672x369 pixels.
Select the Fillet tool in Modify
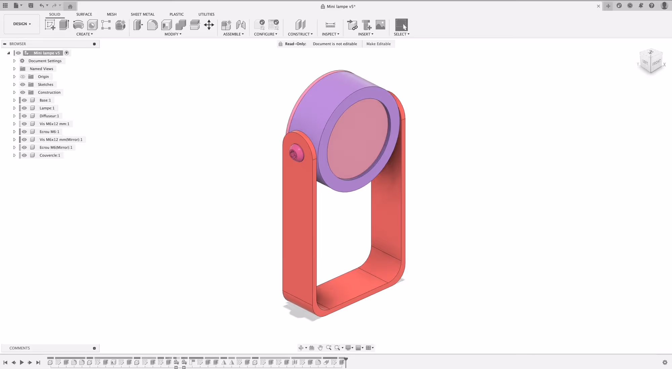tap(152, 25)
